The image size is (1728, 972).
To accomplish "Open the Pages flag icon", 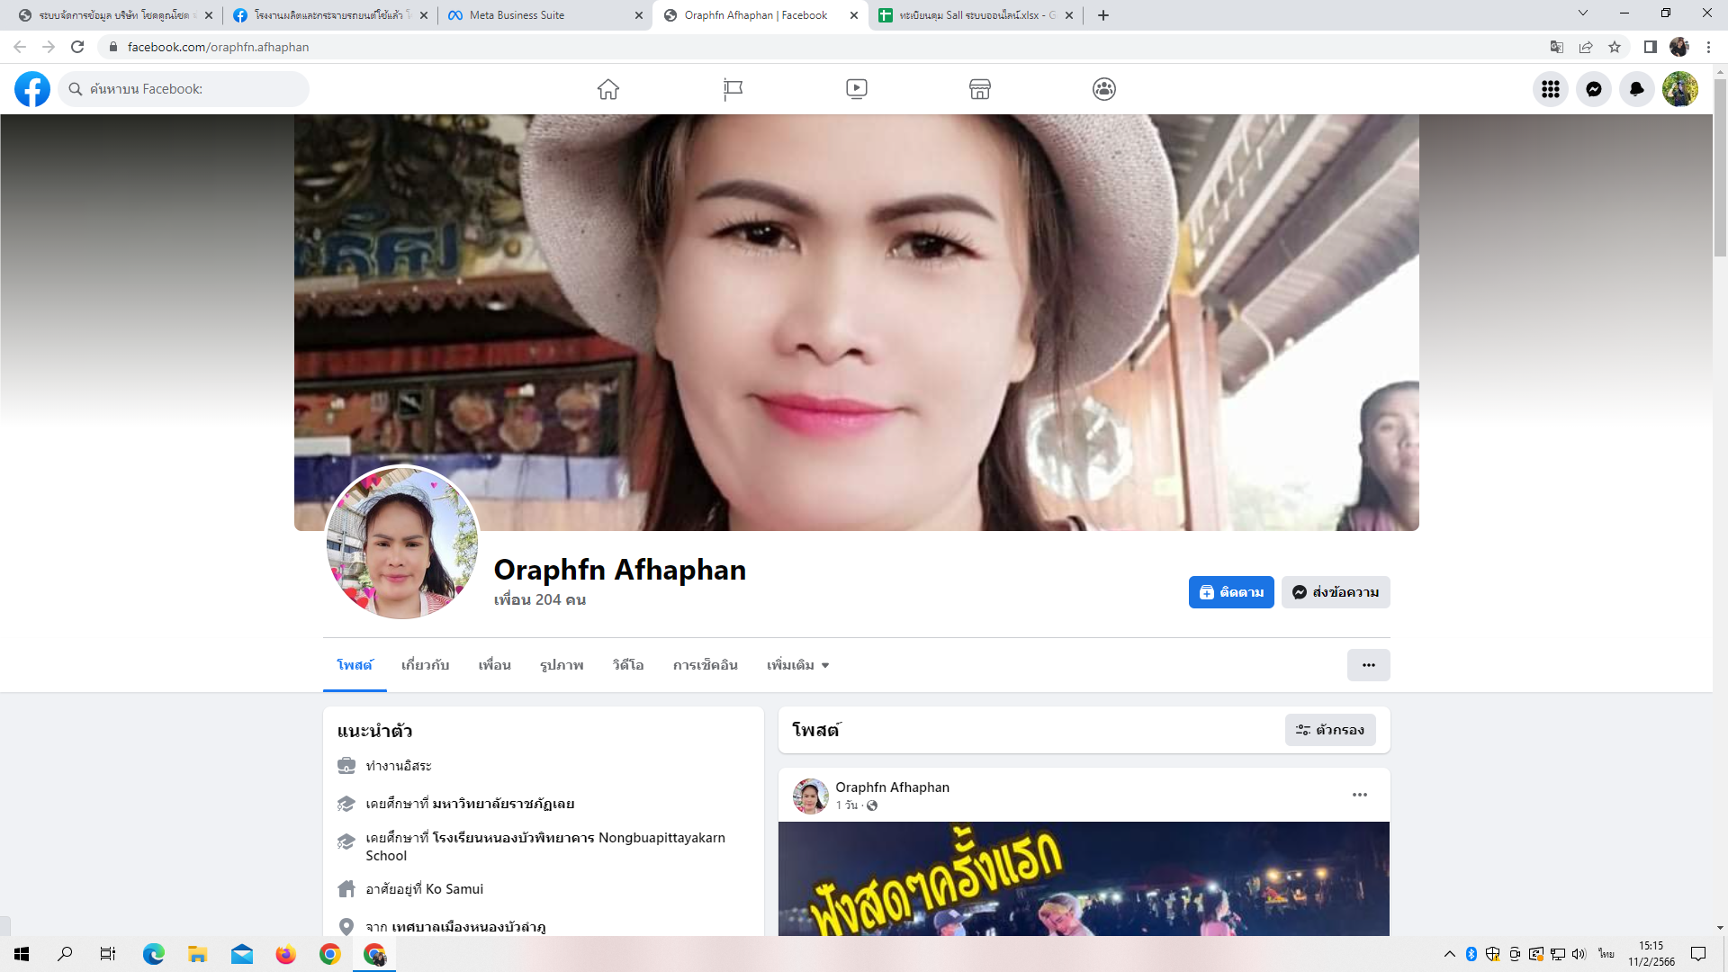I will [x=733, y=89].
